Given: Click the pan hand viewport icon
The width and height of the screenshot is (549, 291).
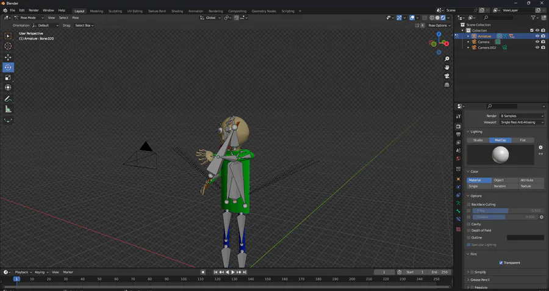Looking at the screenshot, I should (x=447, y=68).
